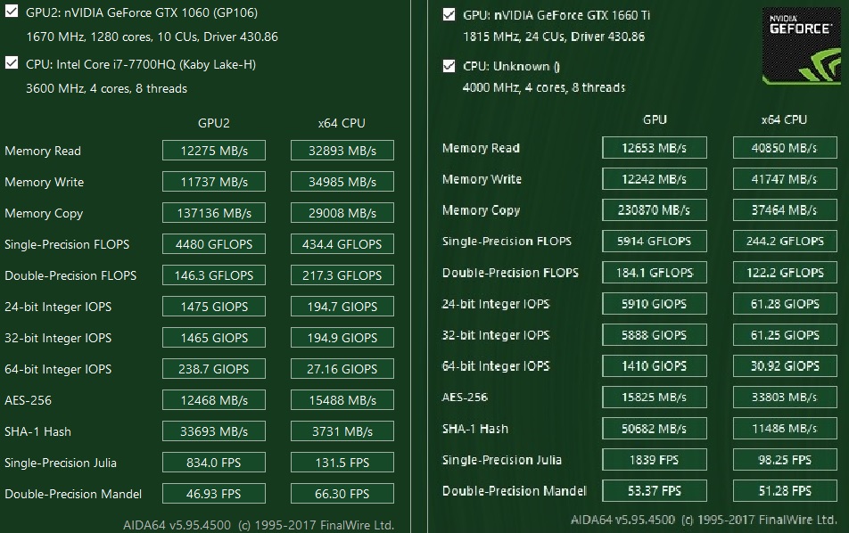
Task: Uncheck the GeForce GTX 1660 Ti checkbox
Action: tap(449, 15)
